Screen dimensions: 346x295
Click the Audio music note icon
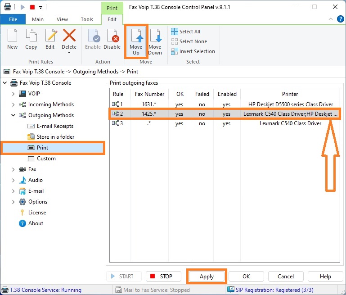[22, 180]
